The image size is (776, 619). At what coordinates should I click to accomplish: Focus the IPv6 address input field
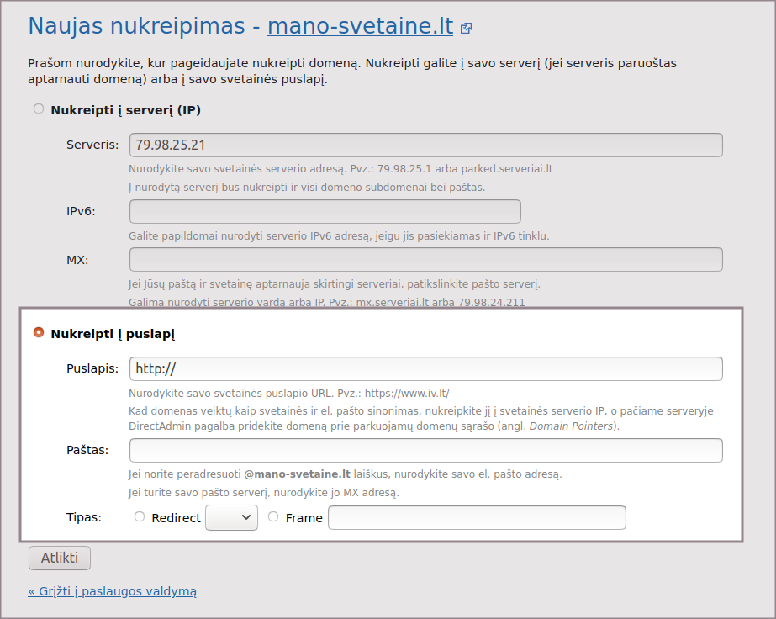(x=325, y=211)
